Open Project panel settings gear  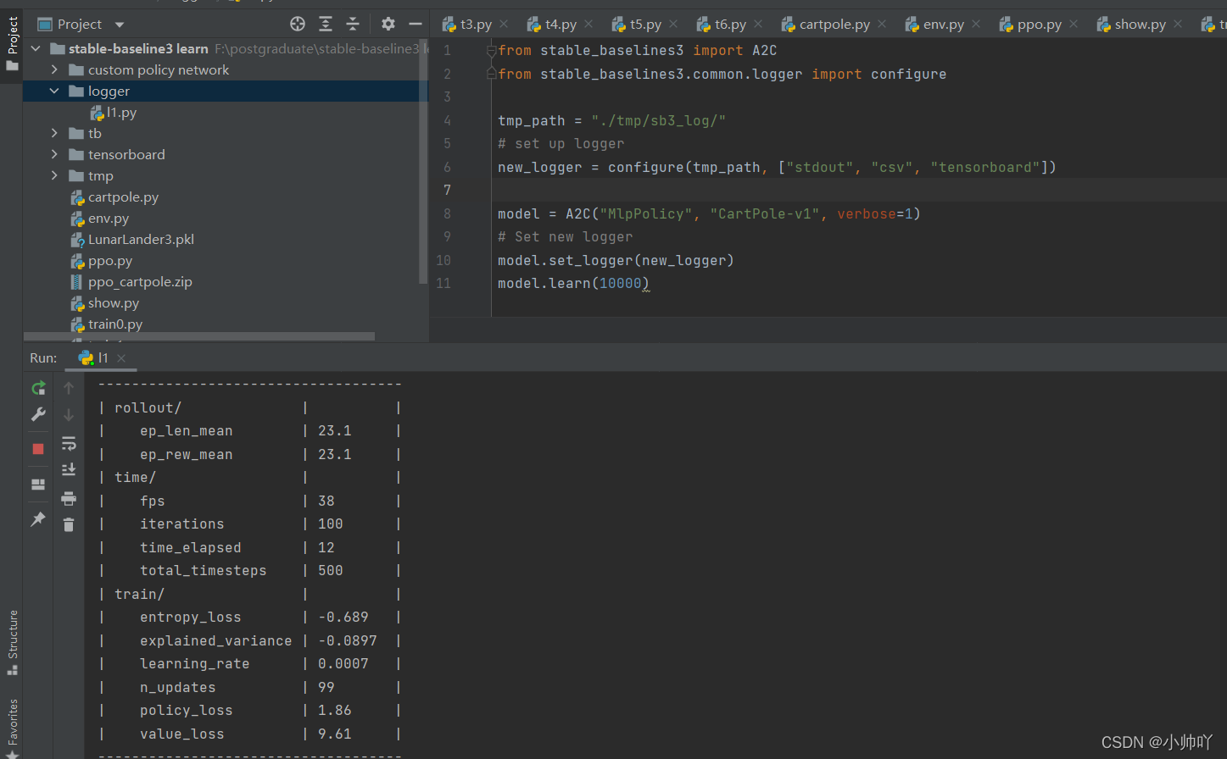point(388,24)
